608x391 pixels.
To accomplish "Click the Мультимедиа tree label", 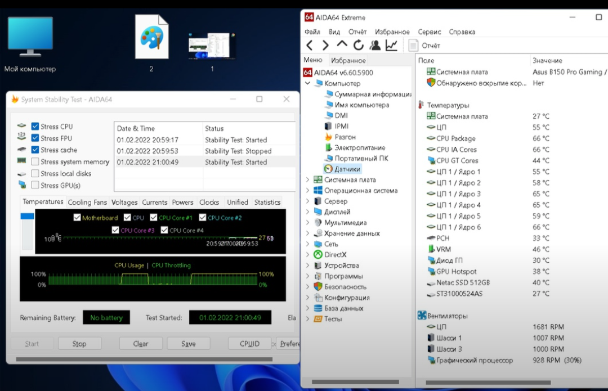I will [x=345, y=222].
